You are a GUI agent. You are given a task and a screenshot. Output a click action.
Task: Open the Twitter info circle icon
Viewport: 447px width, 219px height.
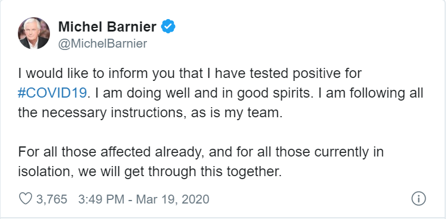[x=418, y=199]
